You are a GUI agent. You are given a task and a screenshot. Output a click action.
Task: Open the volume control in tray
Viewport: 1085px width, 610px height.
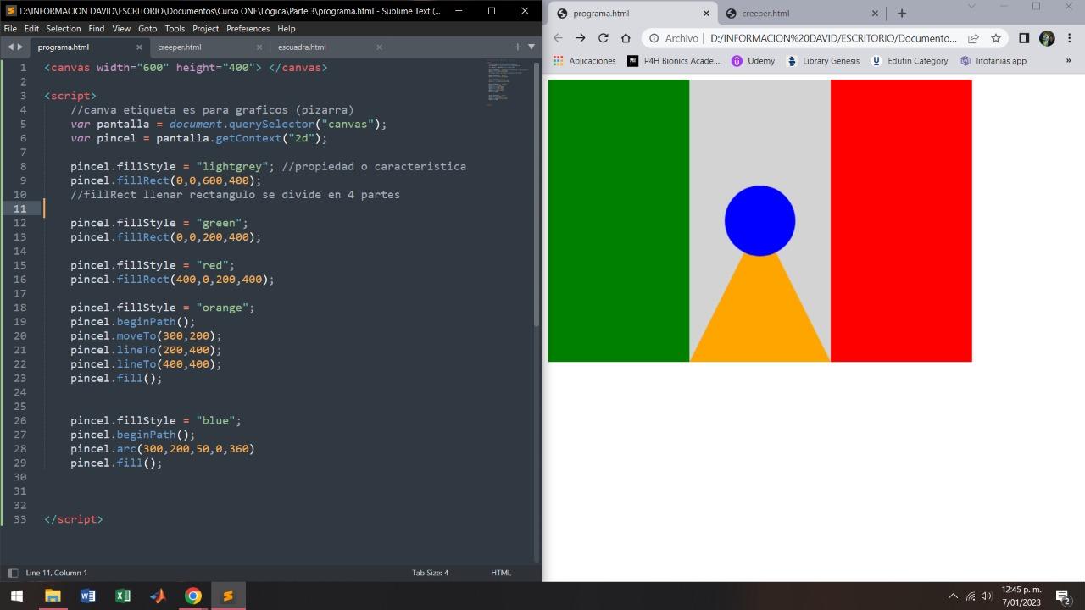[987, 596]
